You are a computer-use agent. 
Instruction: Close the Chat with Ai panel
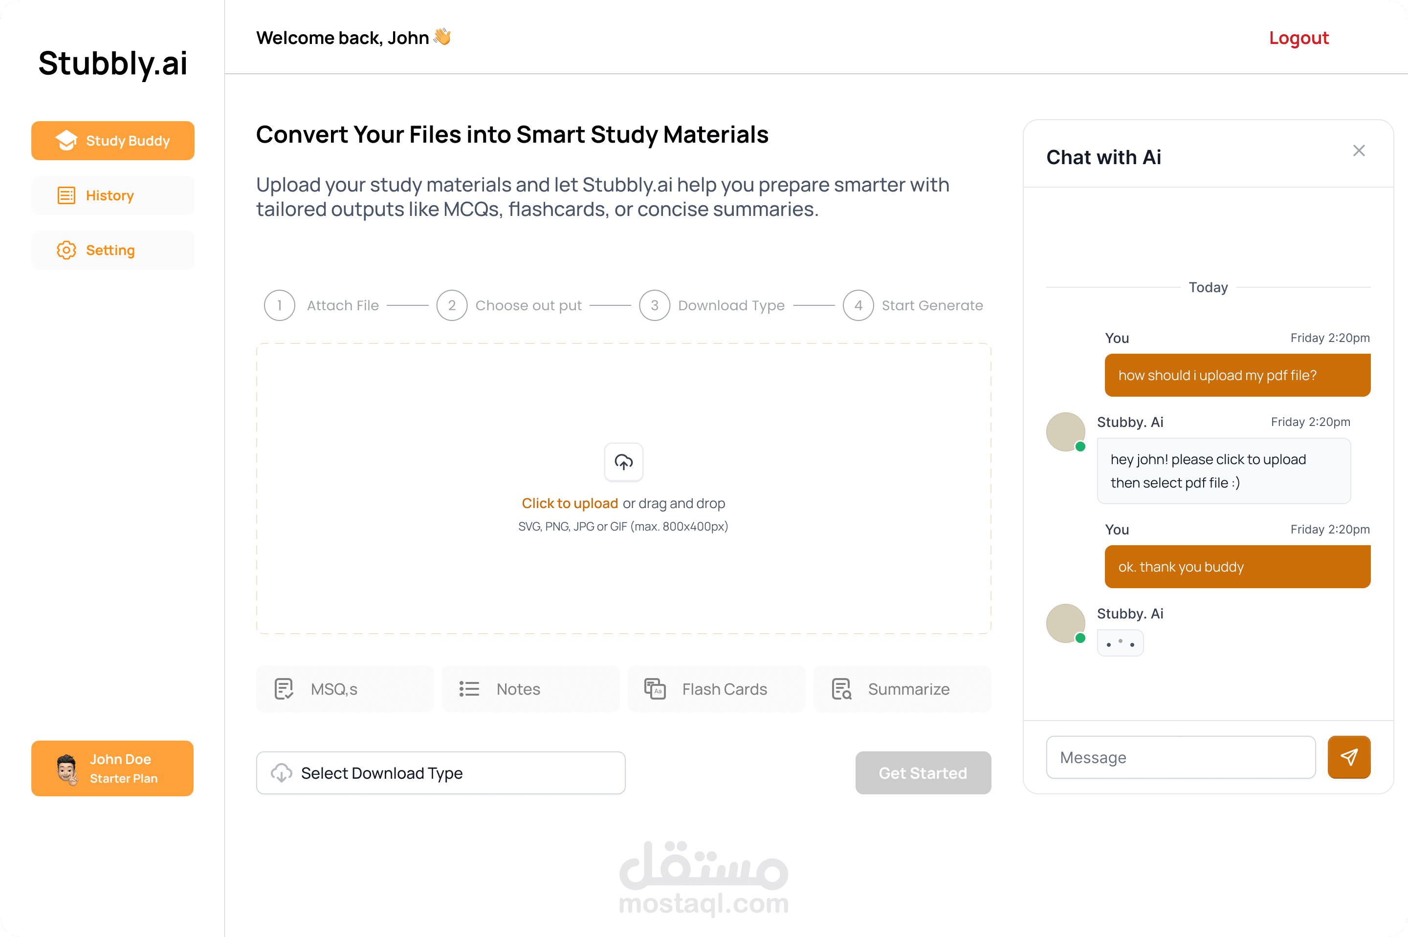click(x=1358, y=150)
